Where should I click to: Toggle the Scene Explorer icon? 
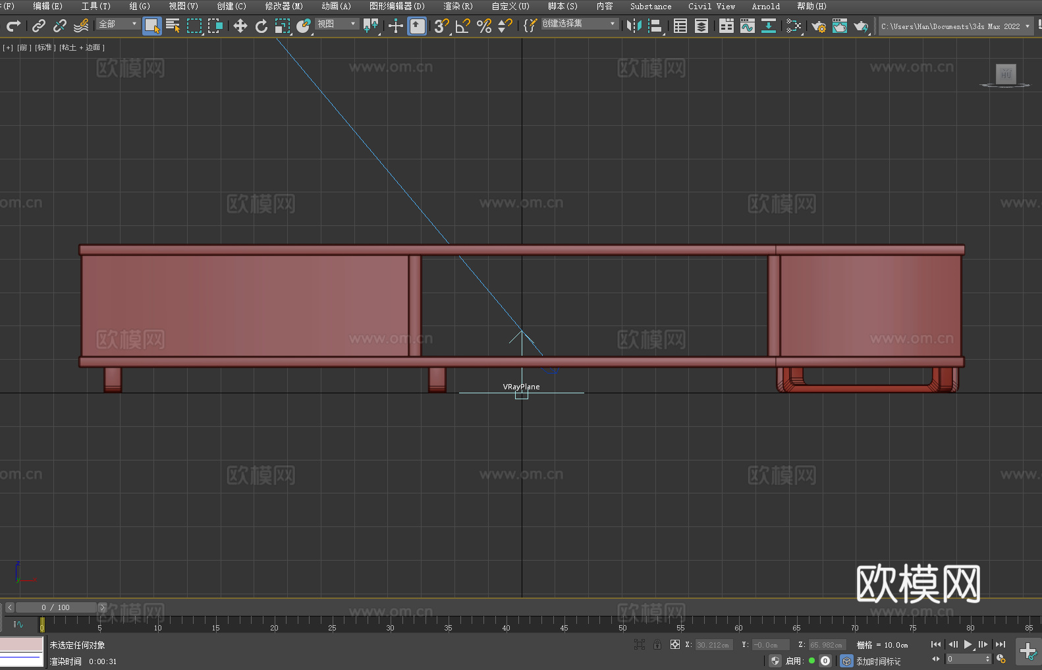680,26
